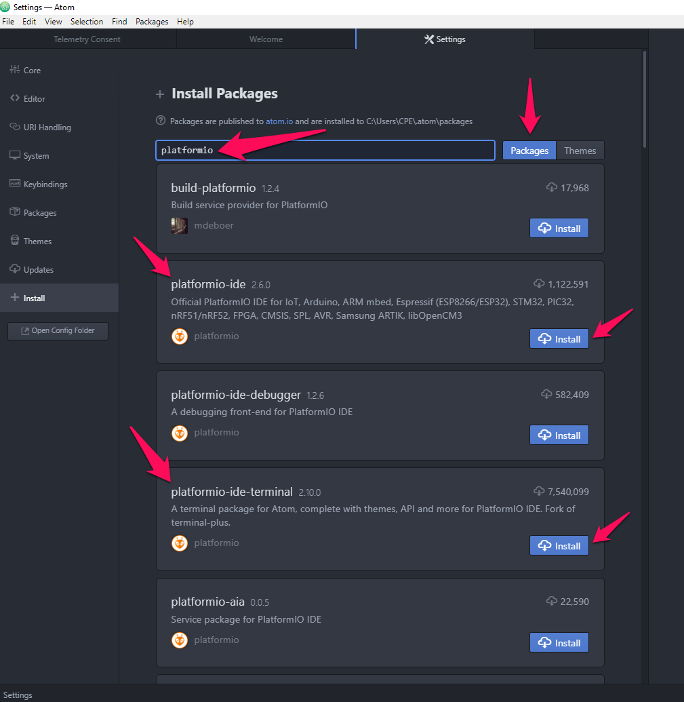Open Core settings via its sliders icon

click(x=15, y=69)
